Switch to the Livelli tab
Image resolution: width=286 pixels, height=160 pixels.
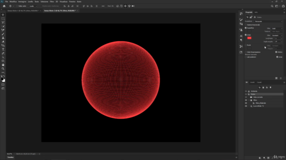pyautogui.click(x=252, y=82)
